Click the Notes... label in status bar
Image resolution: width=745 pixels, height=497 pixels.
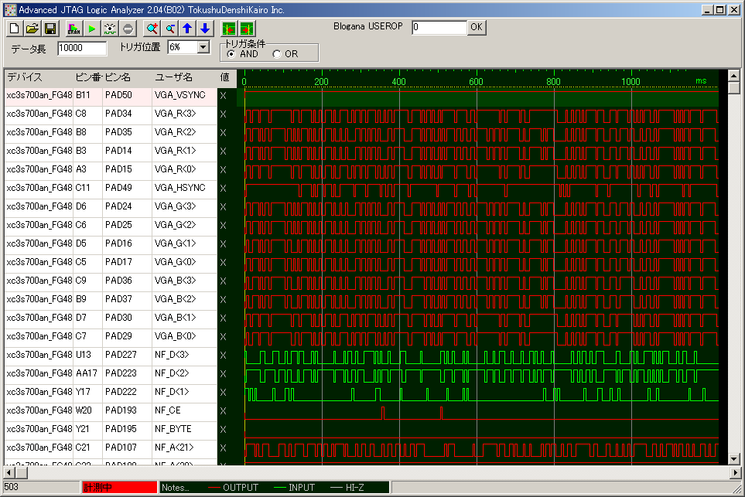176,488
